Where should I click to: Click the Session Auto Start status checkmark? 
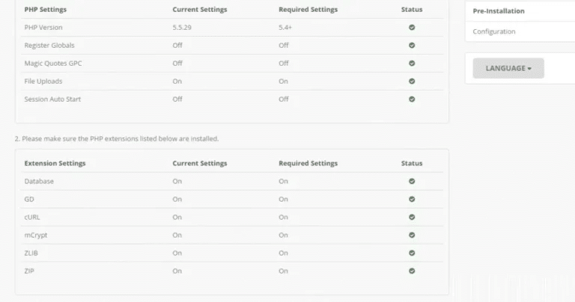click(412, 99)
